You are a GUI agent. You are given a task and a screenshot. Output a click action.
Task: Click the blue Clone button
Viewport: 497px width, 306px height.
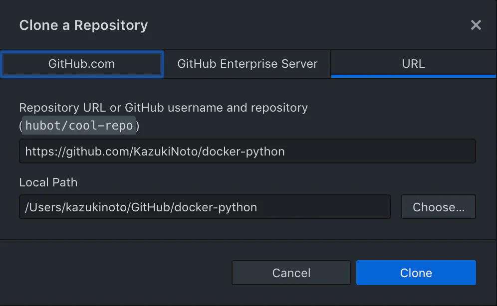pos(416,273)
